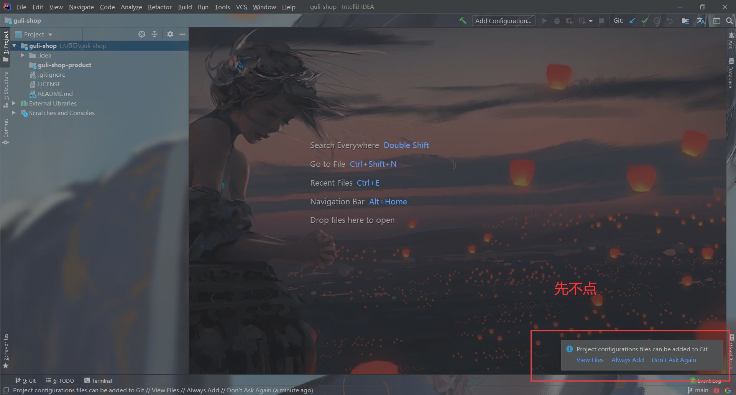Select the LICENSE file
Screen dimensions: 736x395
point(49,84)
